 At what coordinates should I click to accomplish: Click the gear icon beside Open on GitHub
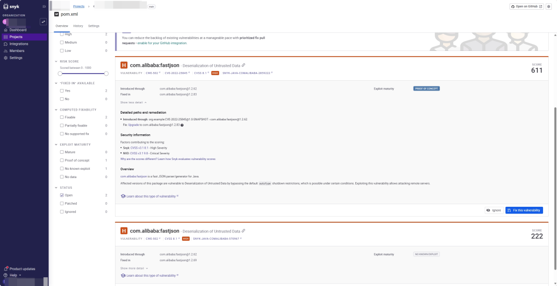(x=548, y=6)
